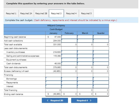The image size is (140, 108).
Task: Click the Hillyard Company title
Action: click(56, 25)
